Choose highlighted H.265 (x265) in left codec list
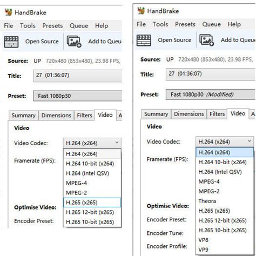The image size is (256, 256). pyautogui.click(x=92, y=203)
